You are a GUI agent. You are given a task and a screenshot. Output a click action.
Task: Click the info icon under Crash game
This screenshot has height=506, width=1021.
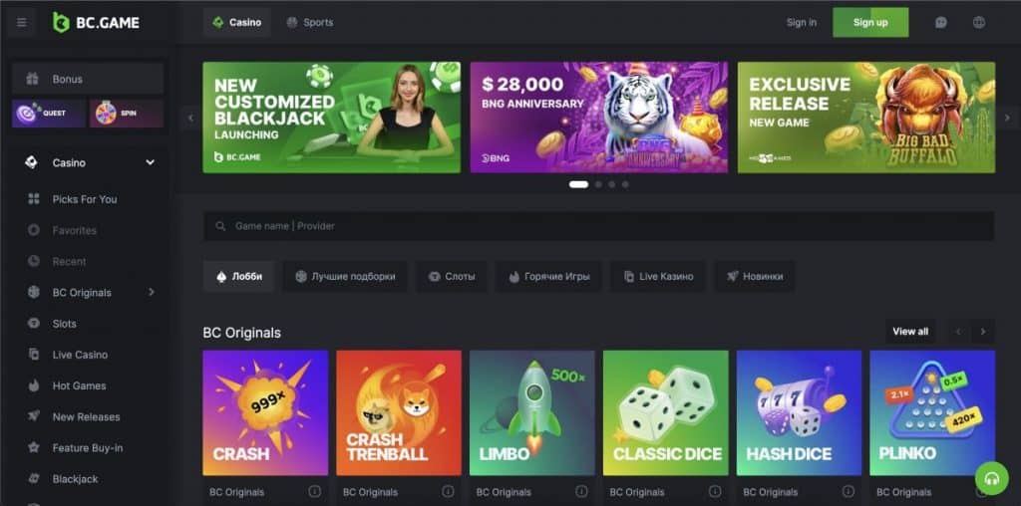click(314, 492)
